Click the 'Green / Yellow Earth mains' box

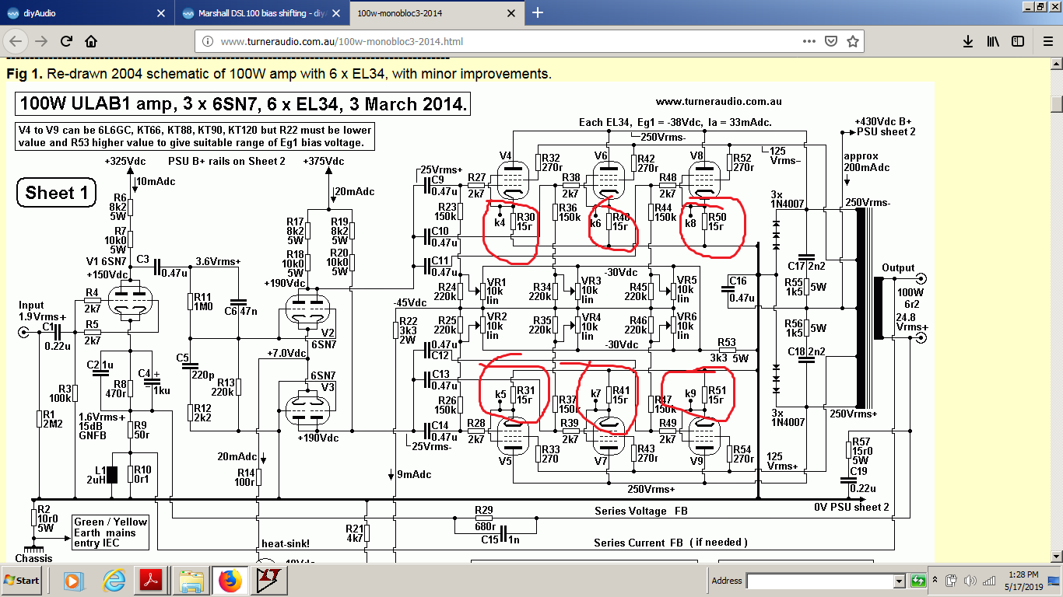coord(110,532)
